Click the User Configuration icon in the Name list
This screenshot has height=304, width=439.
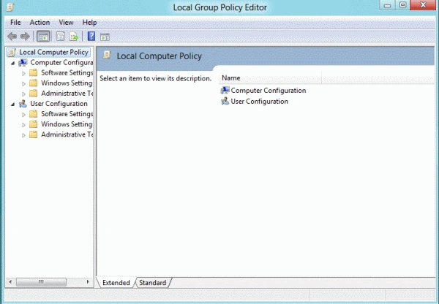point(225,102)
